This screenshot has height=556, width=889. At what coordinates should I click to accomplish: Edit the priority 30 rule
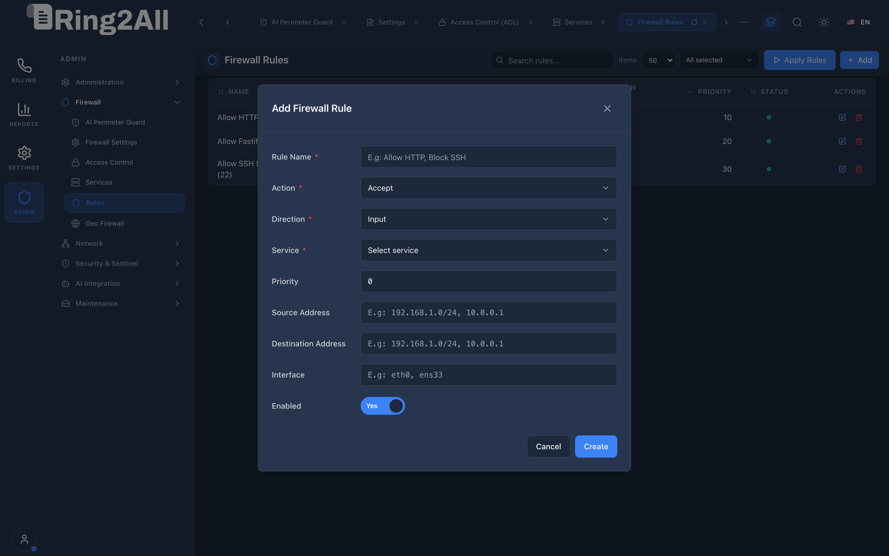coord(842,169)
